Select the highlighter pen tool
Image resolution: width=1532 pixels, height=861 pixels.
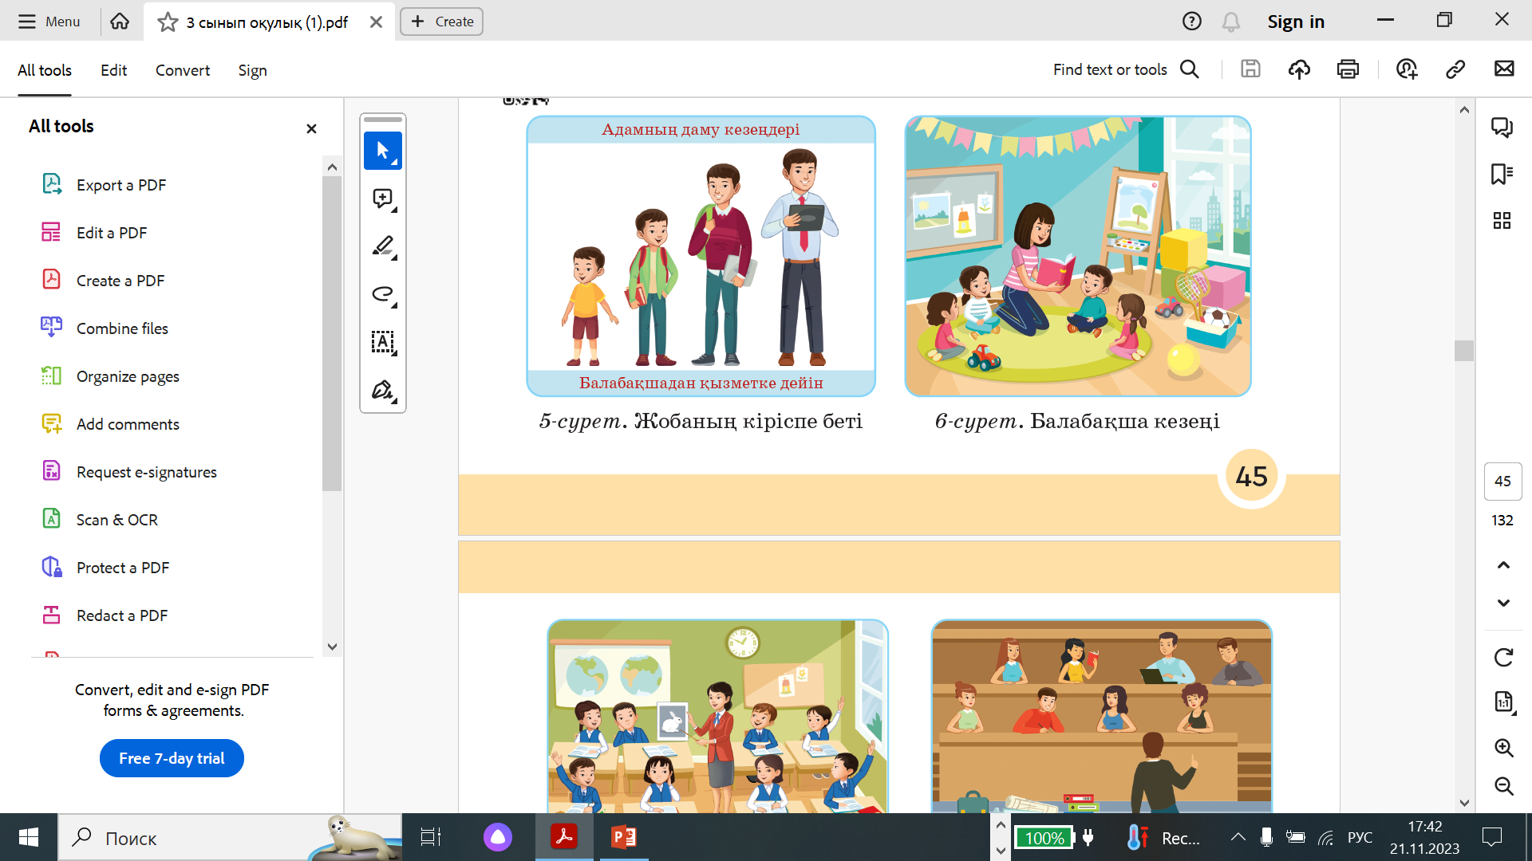(x=382, y=246)
